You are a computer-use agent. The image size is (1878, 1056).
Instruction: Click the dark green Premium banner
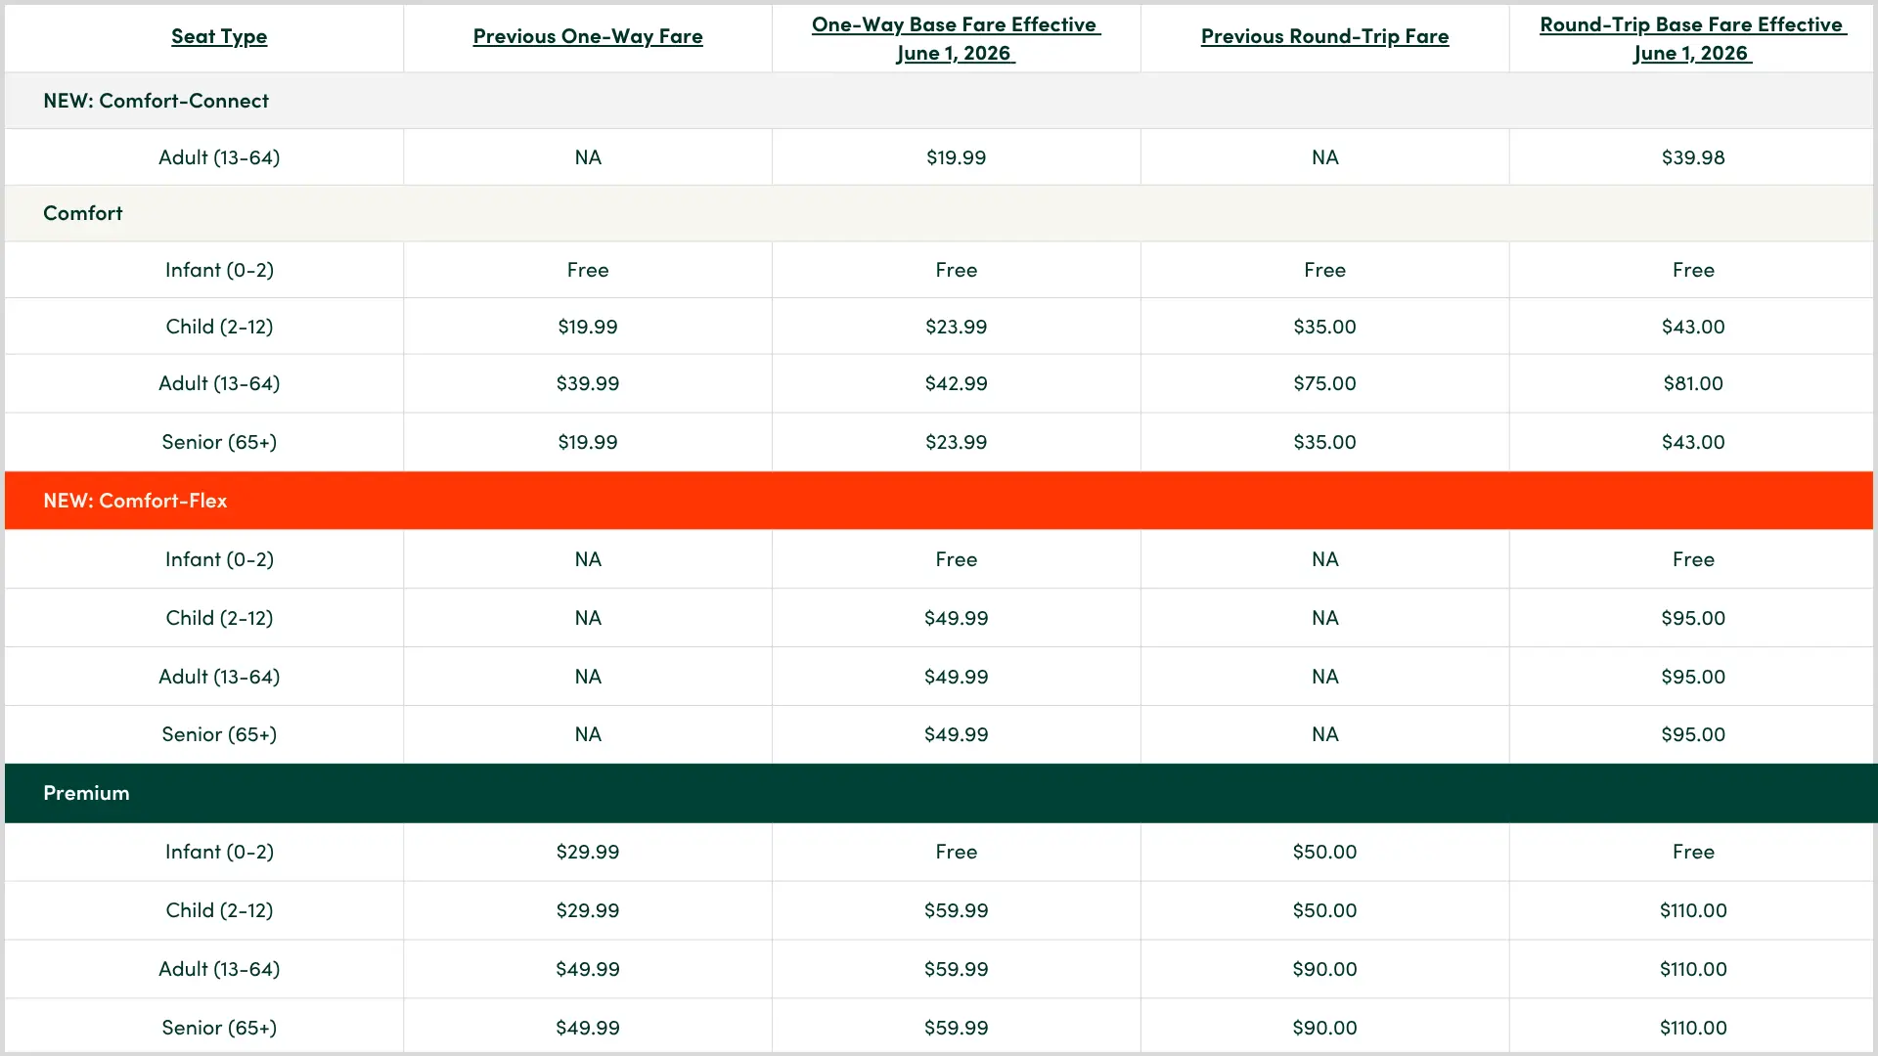click(939, 793)
